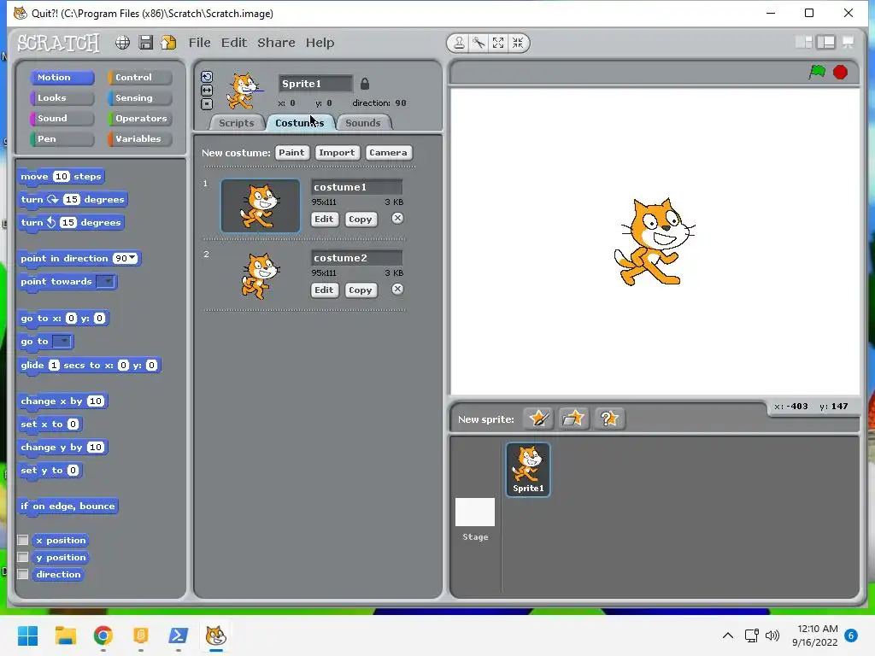875x656 pixels.
Task: Toggle the sprite drag lock icon
Action: pos(364,84)
